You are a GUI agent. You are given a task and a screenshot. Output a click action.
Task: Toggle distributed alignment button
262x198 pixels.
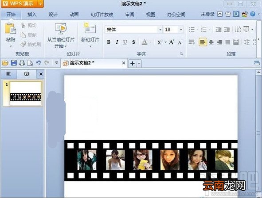[x=236, y=42]
